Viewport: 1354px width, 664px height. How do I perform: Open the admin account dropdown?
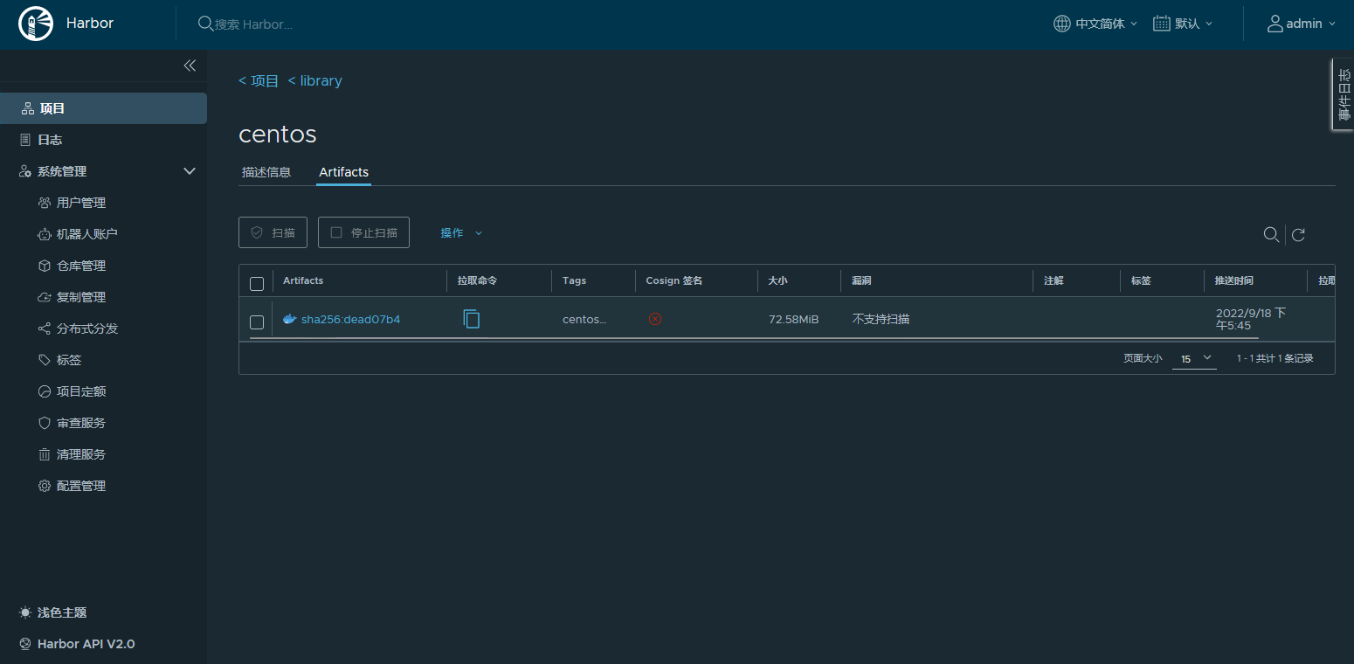tap(1302, 24)
